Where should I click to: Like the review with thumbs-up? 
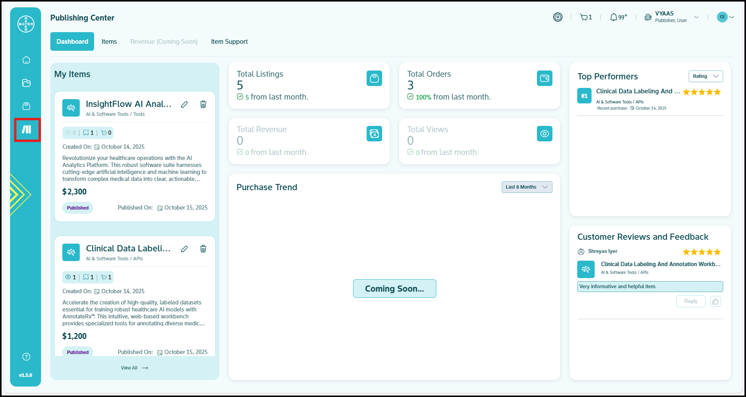pos(715,301)
